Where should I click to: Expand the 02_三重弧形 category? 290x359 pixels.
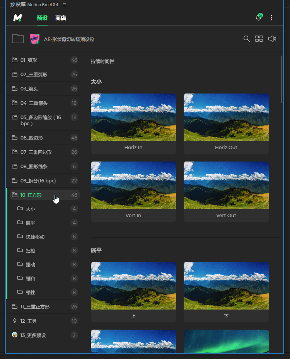click(x=43, y=75)
